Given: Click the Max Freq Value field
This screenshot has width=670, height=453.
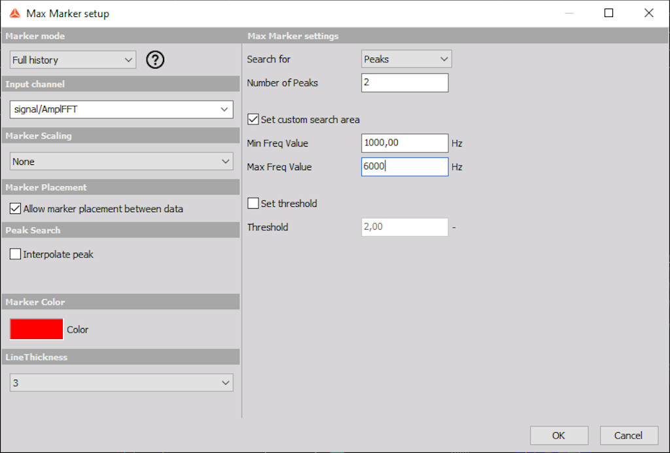Looking at the screenshot, I should (x=404, y=167).
